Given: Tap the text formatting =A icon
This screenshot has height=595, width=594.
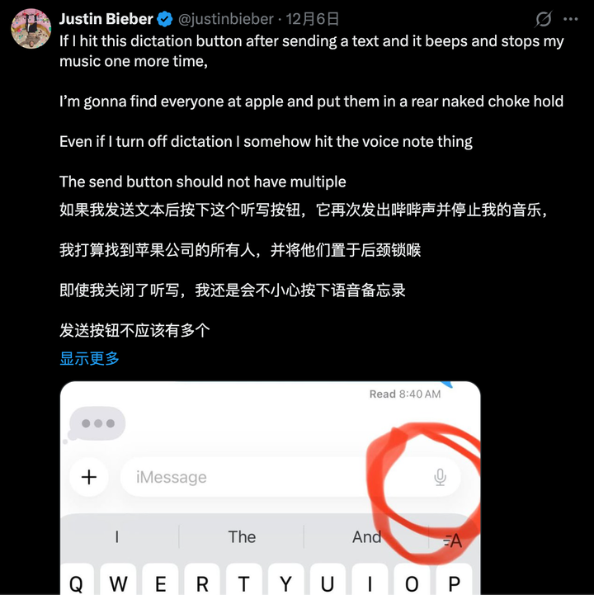Looking at the screenshot, I should tap(453, 541).
